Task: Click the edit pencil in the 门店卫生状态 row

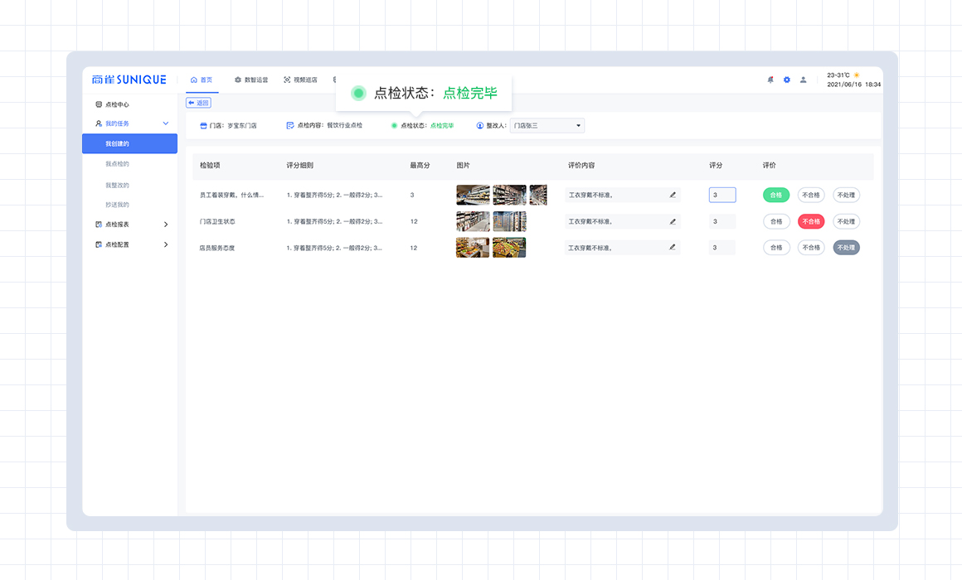Action: [x=673, y=222]
